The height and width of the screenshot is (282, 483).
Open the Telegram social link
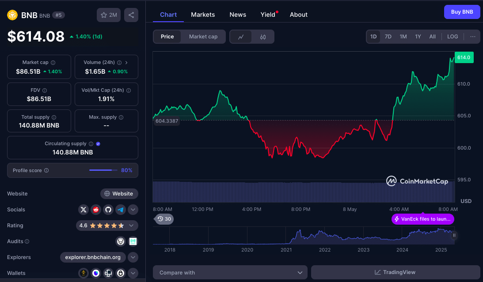pyautogui.click(x=121, y=210)
